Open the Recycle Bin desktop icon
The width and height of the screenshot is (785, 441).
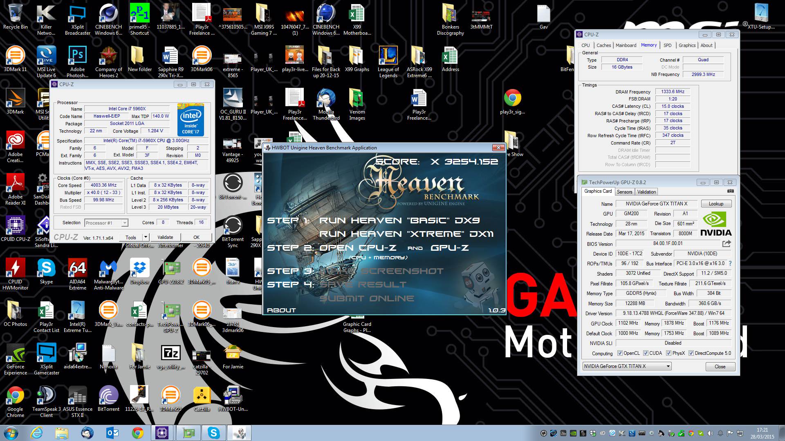click(x=16, y=17)
